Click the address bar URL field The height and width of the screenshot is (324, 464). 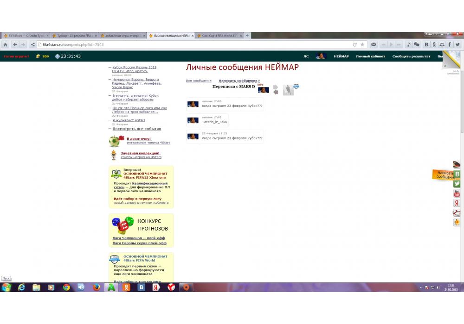point(186,44)
